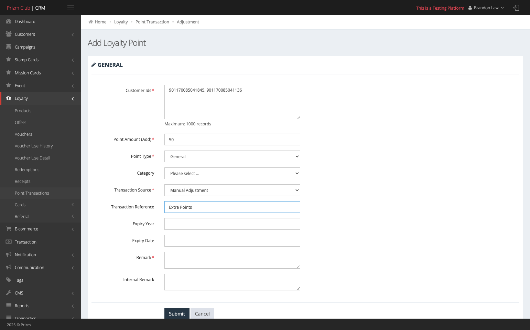Viewport: 530px width, 330px height.
Task: Click the Event star icon
Action: 9,85
